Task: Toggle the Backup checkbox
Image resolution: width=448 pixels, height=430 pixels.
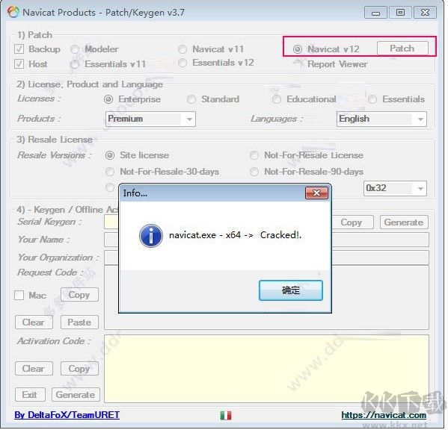Action: 19,49
